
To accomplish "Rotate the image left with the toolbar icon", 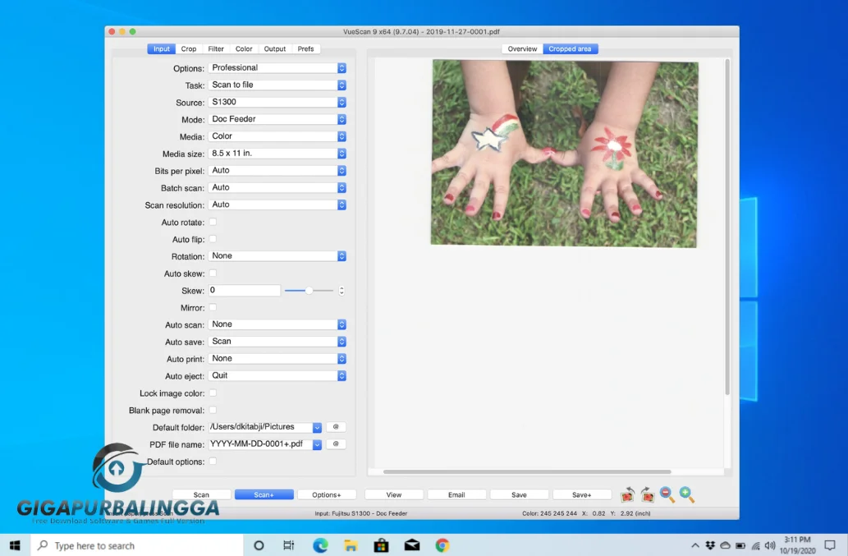I will click(628, 494).
